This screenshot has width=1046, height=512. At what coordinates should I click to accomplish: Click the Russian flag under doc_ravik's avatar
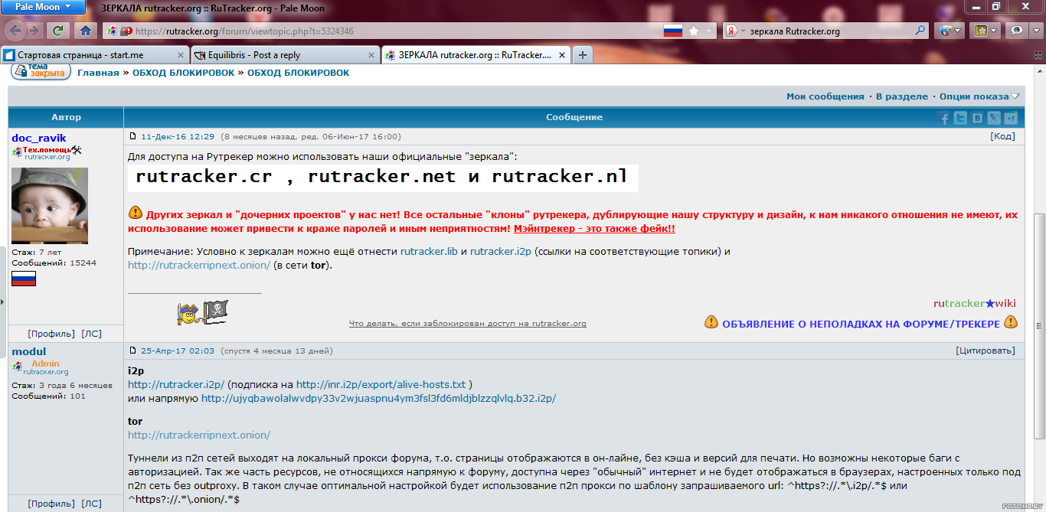pyautogui.click(x=24, y=279)
